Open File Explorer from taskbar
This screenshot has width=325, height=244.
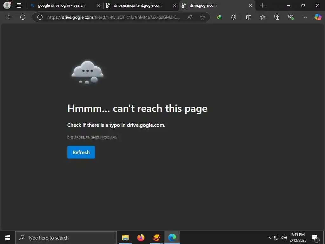[x=125, y=238]
